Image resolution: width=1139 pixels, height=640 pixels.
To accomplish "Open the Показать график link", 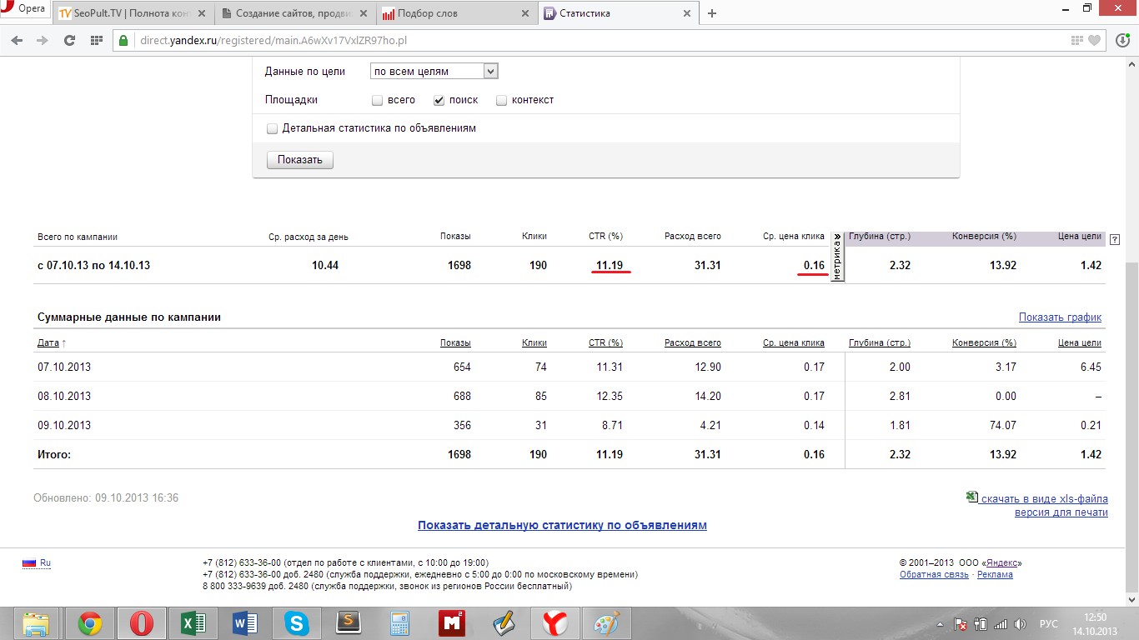I will pyautogui.click(x=1060, y=317).
